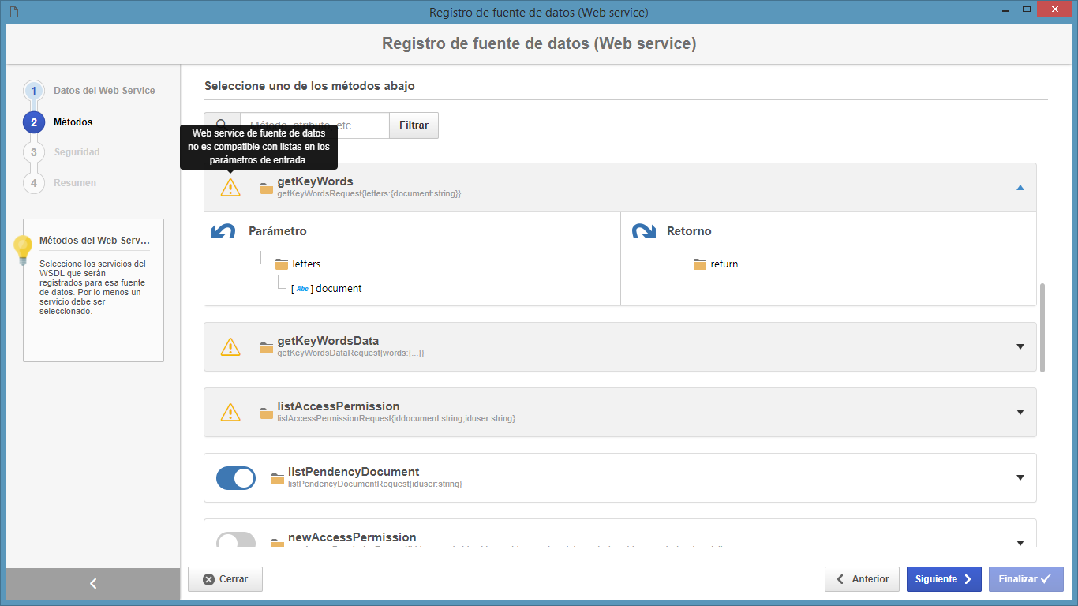Screen dimensions: 1078x606
Task: Go to step 1 Datos del Web Service
Action: pos(104,91)
